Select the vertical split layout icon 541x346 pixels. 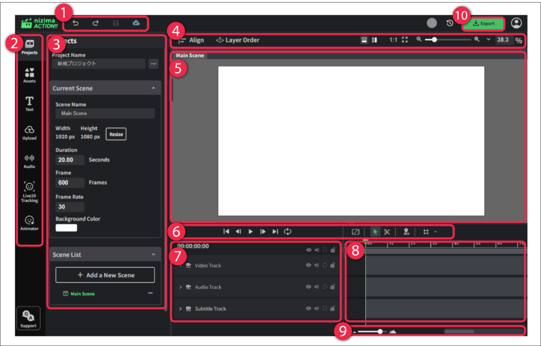[x=375, y=40]
